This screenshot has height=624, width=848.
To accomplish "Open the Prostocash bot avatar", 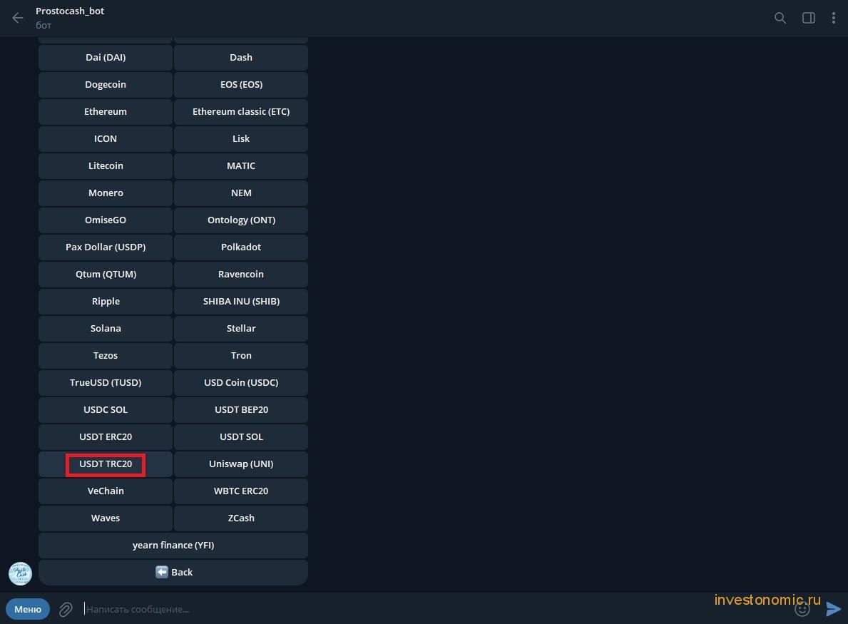I will point(21,573).
